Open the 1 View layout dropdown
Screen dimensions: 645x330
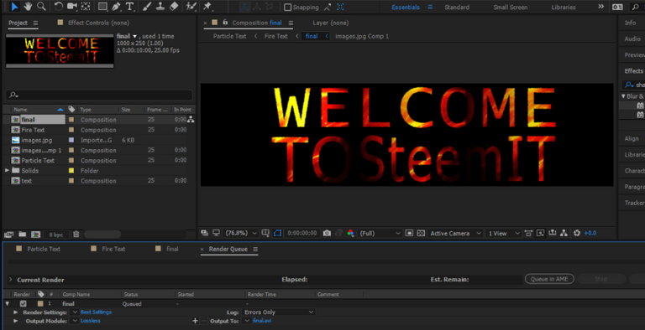click(504, 233)
